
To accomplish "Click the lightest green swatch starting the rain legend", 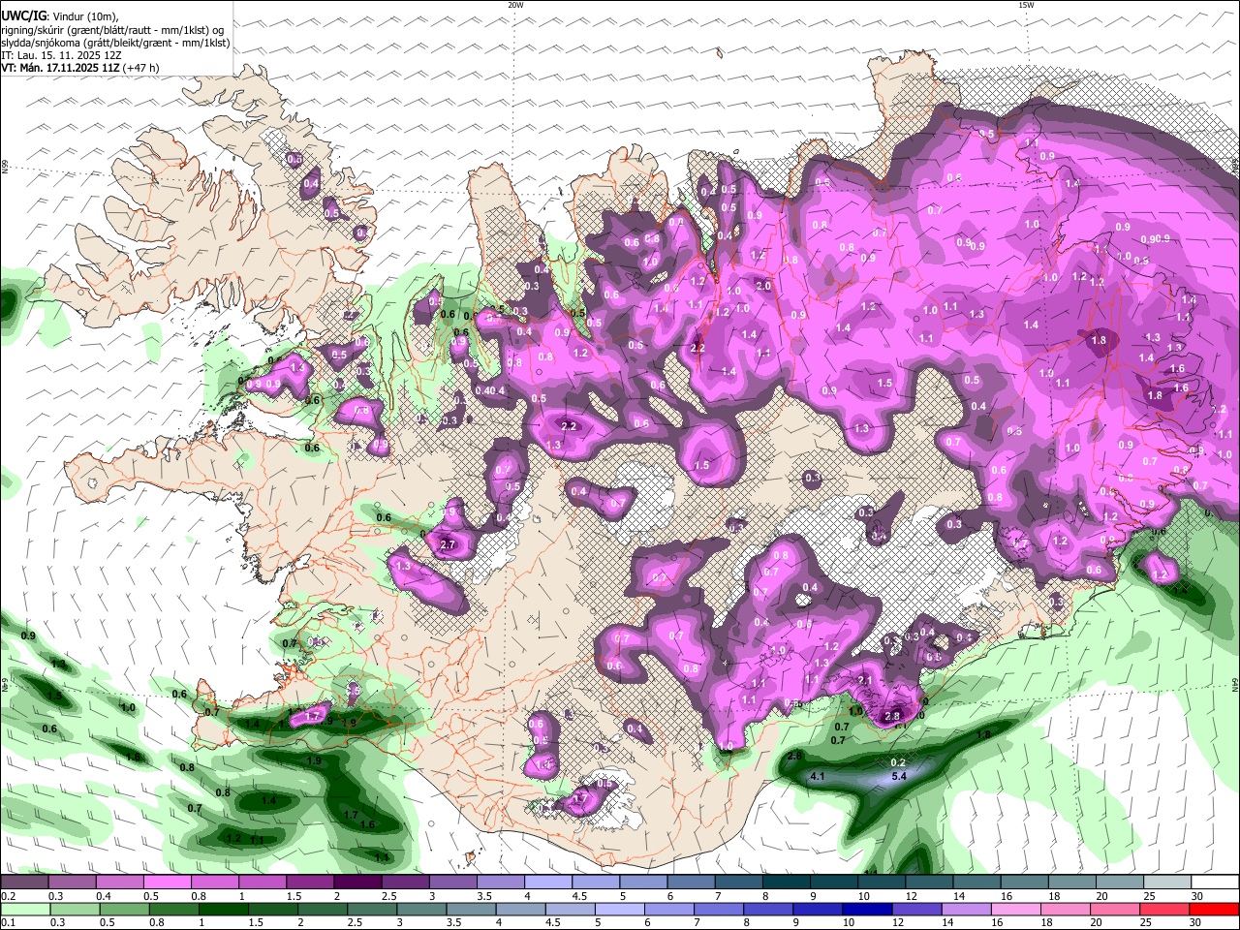I will 24,910.
